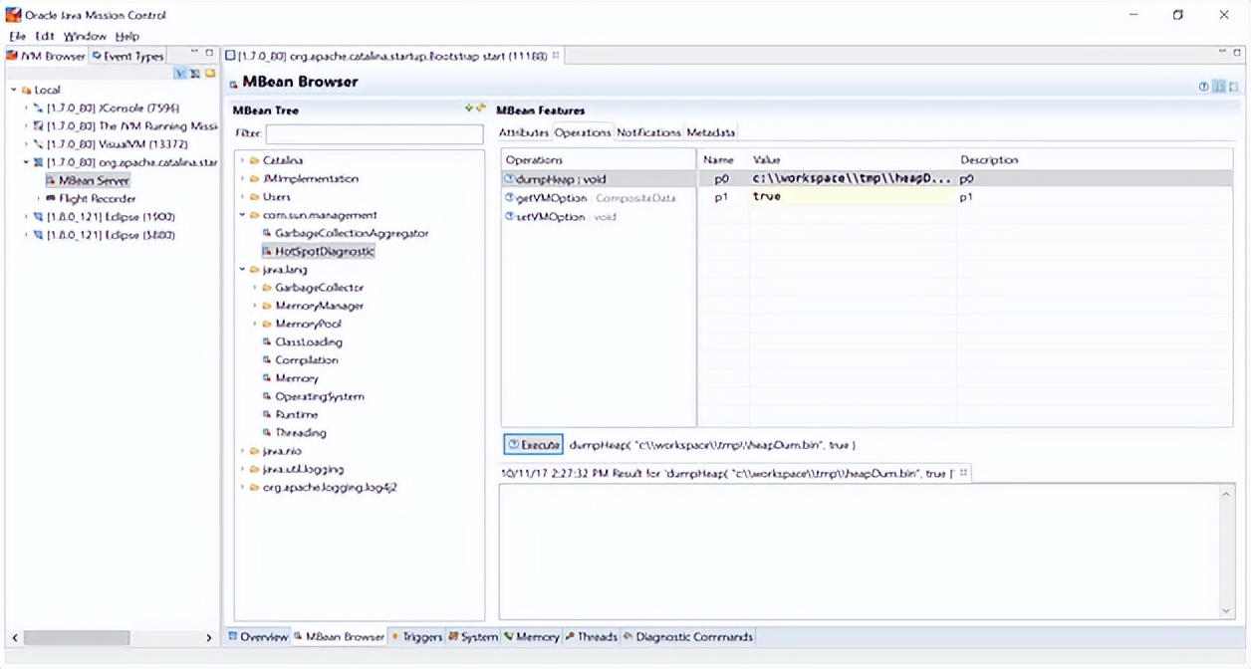Click the Filter input field
Screen dimensions: 1251x669
pos(375,133)
